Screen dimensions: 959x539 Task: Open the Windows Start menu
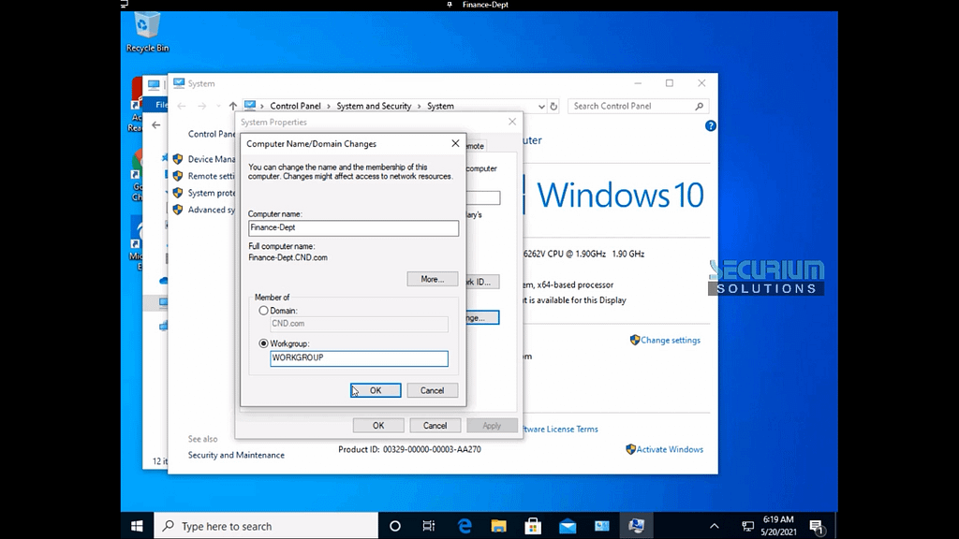coord(137,526)
